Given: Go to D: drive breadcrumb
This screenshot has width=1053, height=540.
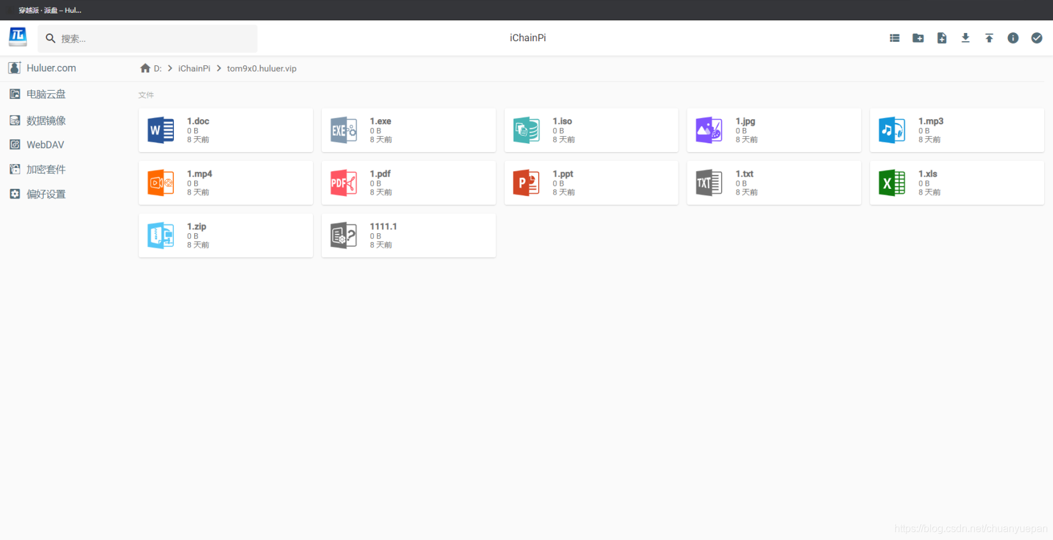Looking at the screenshot, I should tap(157, 68).
